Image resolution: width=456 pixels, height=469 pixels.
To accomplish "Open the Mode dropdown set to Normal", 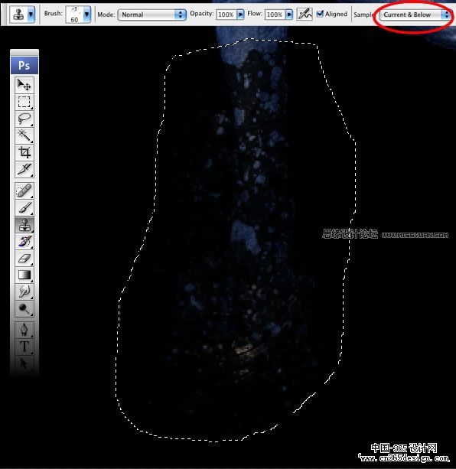I will [152, 15].
